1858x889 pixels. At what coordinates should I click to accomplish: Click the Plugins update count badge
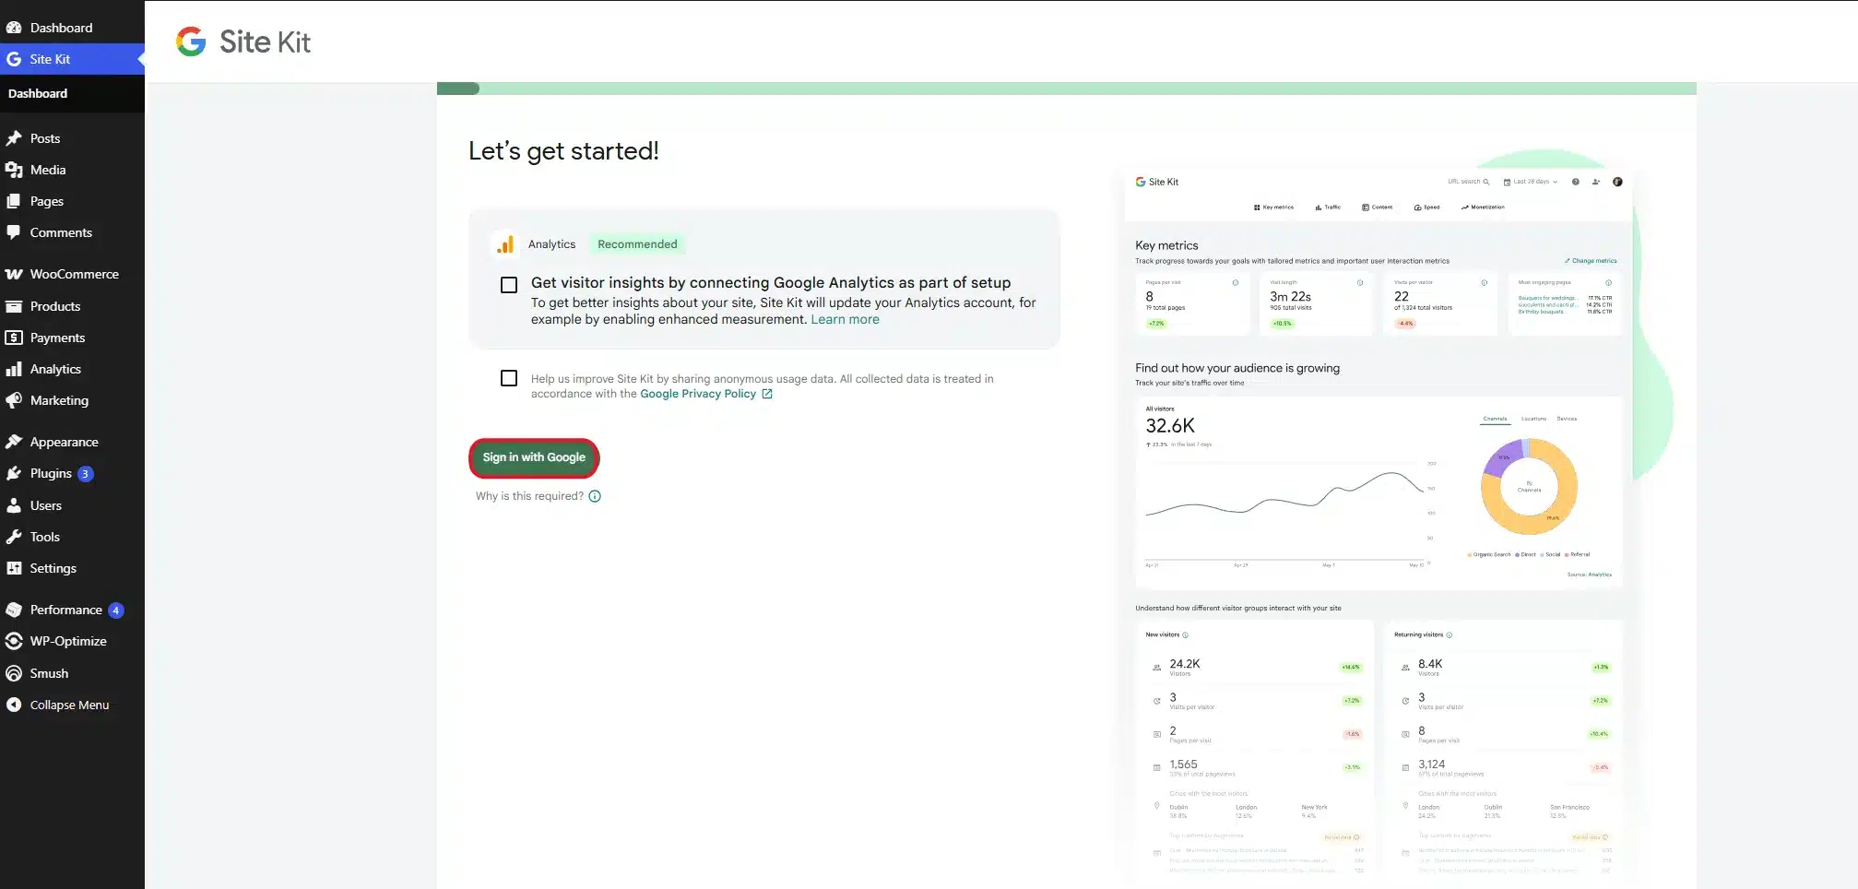click(85, 474)
